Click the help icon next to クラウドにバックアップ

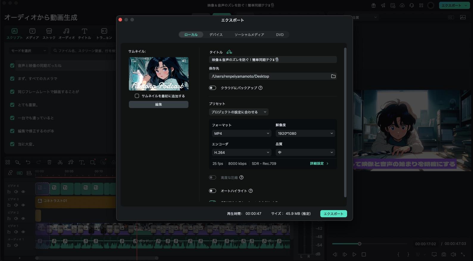coord(260,88)
